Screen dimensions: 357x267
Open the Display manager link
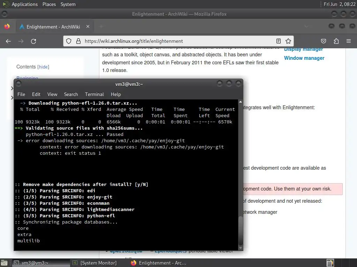point(303,49)
